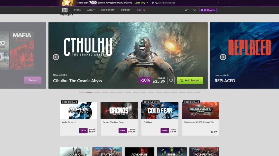The height and width of the screenshot is (156, 279).
Task: Open the shopping cart icon
Action: point(186,10)
